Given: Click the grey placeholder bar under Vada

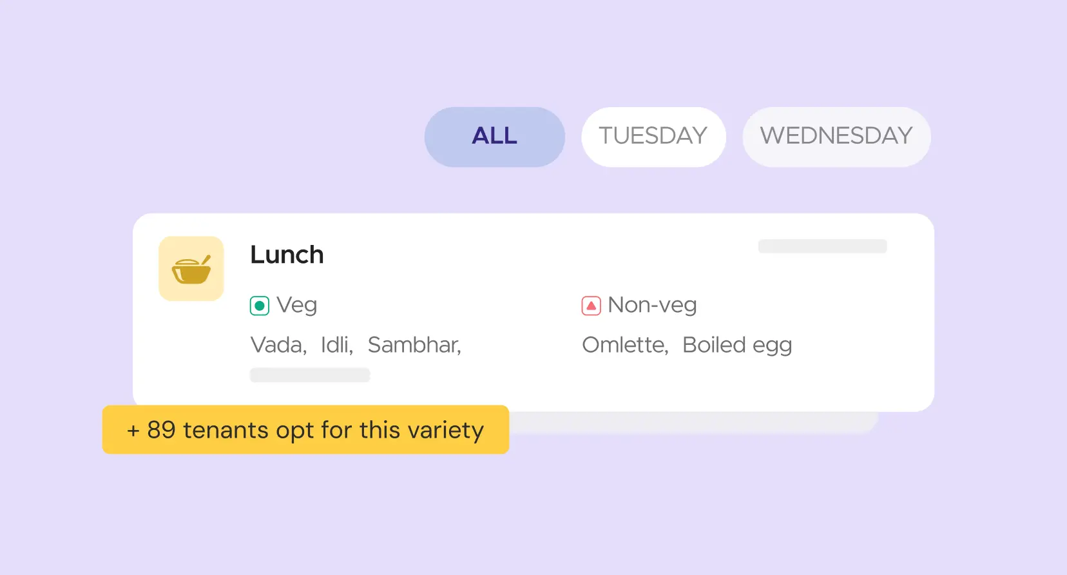Looking at the screenshot, I should pos(310,375).
